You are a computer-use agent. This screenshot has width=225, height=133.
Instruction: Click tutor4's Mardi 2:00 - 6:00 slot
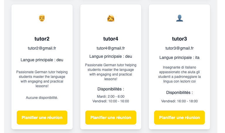pyautogui.click(x=111, y=97)
